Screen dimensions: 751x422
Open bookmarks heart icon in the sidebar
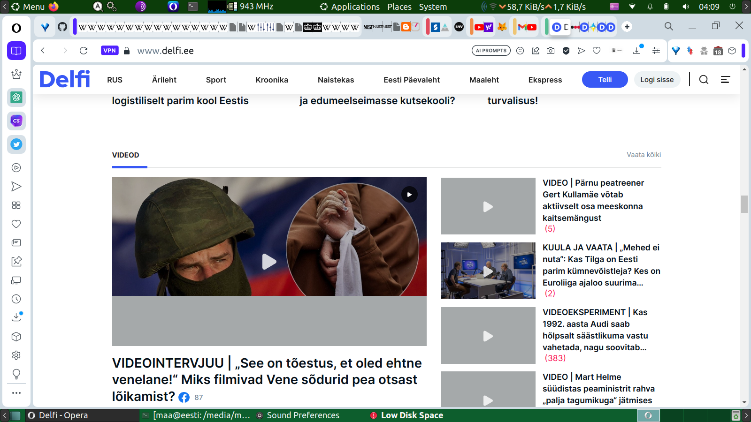pos(16,224)
